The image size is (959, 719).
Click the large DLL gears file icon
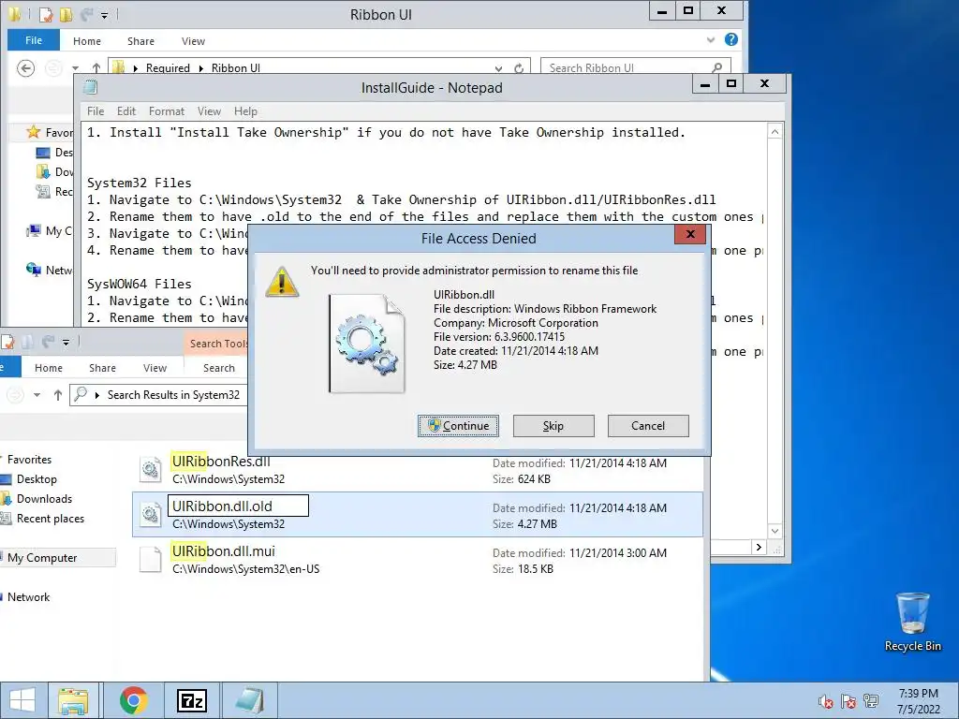tap(367, 343)
